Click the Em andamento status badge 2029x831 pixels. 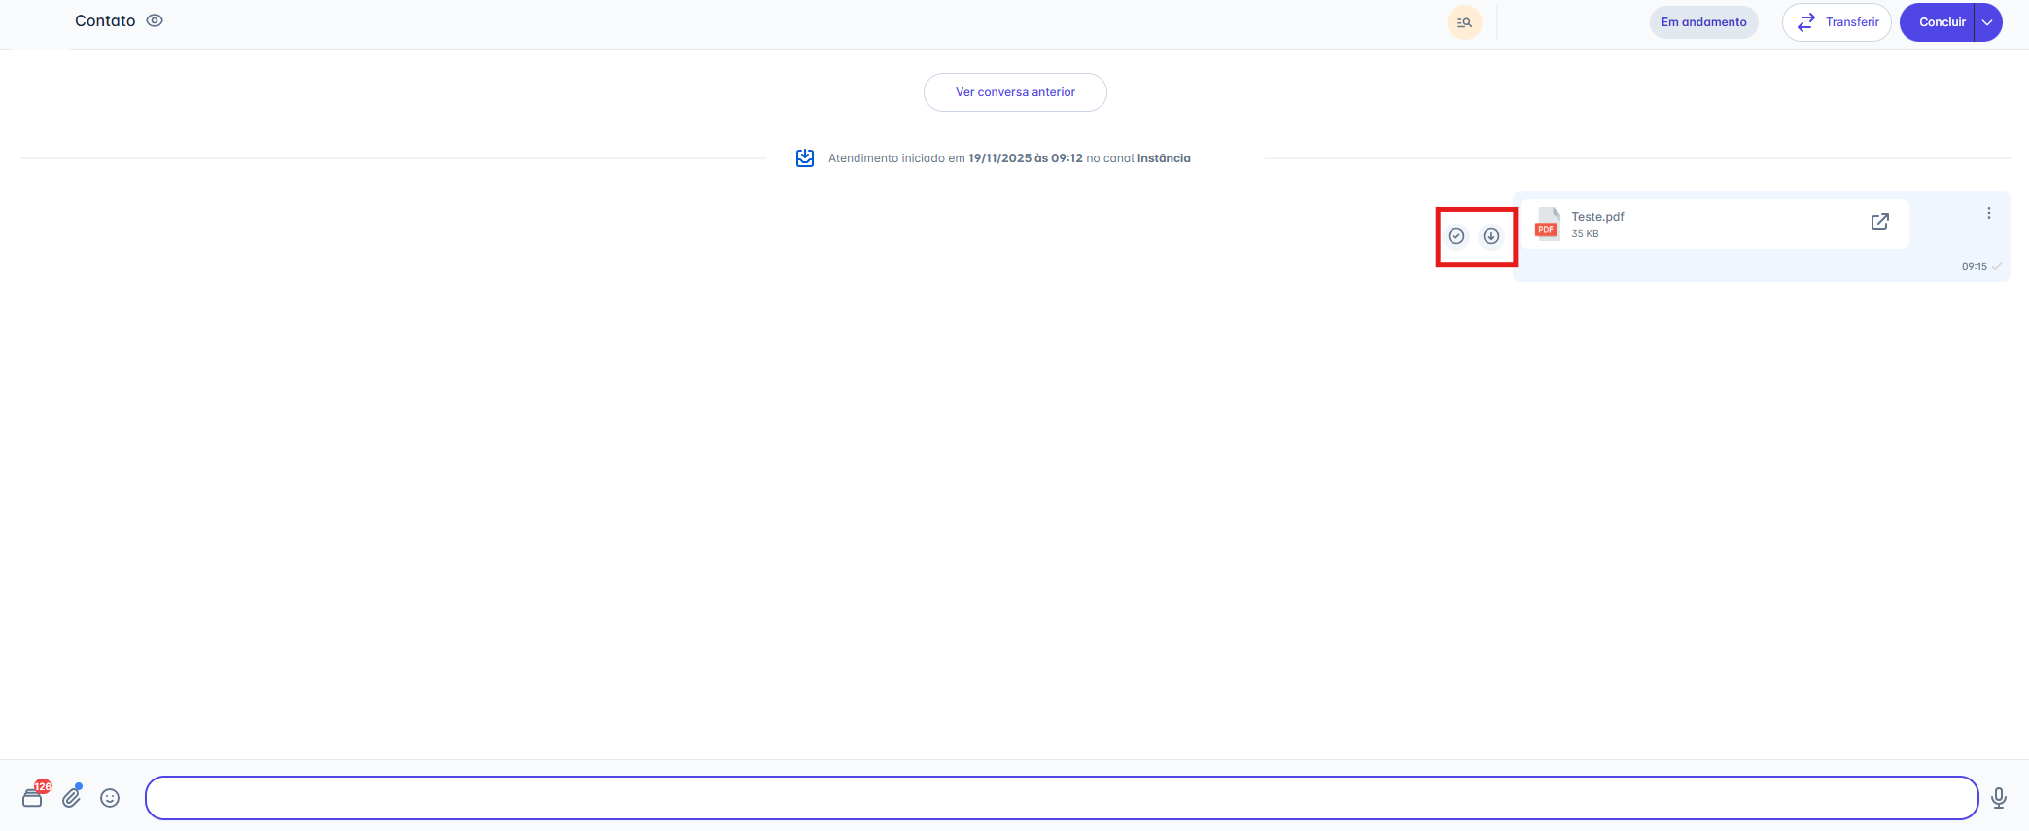[x=1703, y=22]
